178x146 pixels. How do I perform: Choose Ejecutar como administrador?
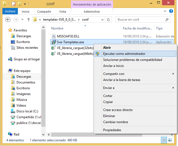(135, 54)
